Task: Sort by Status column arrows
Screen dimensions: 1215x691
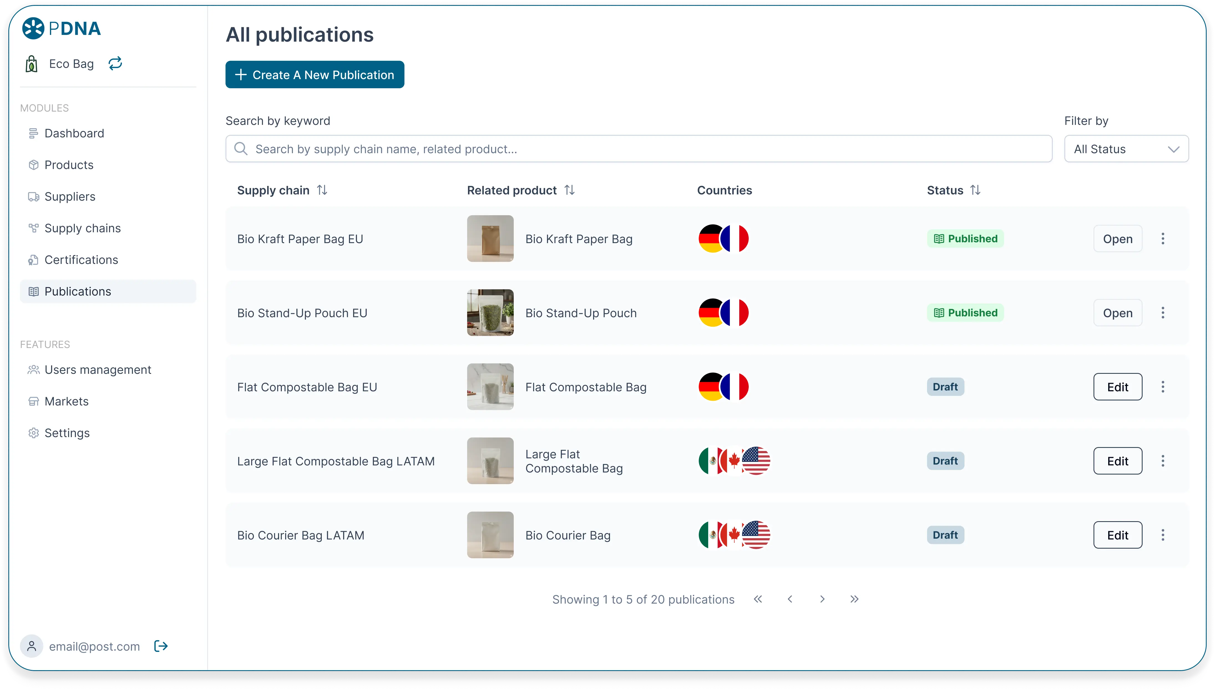Action: [975, 190]
